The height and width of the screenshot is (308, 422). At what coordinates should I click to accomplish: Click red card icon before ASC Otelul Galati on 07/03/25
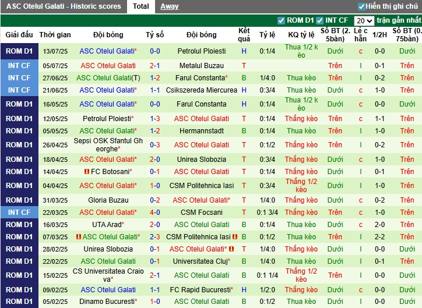click(79, 237)
